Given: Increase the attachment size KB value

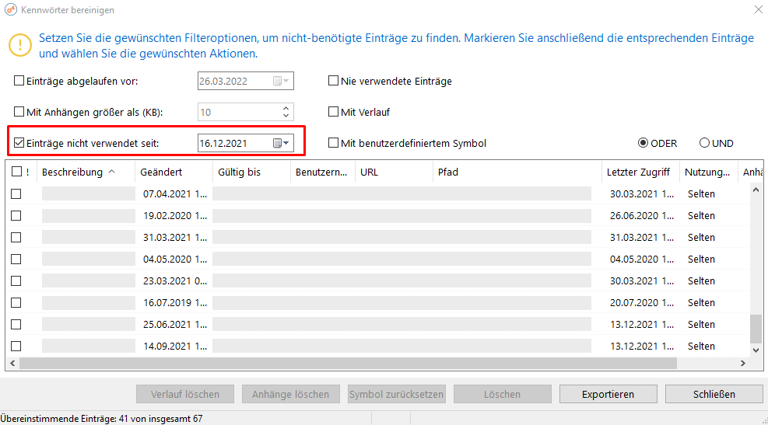Looking at the screenshot, I should coord(286,108).
